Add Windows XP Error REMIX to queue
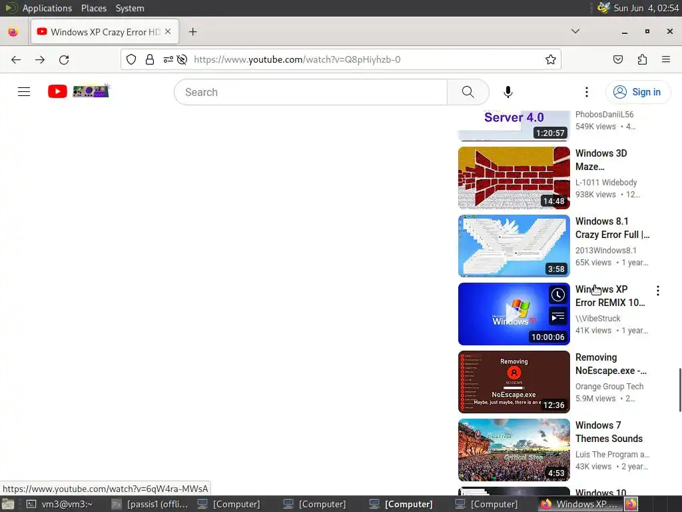Viewport: 682px width, 512px height. click(x=557, y=317)
